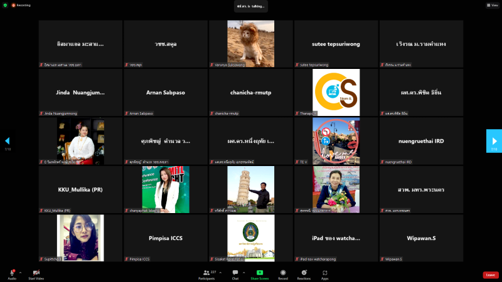Click the green Share Screen icon
502x282 pixels.
(259, 274)
